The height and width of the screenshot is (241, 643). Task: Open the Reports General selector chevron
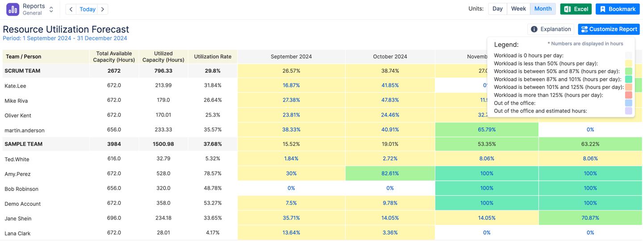(x=51, y=9)
